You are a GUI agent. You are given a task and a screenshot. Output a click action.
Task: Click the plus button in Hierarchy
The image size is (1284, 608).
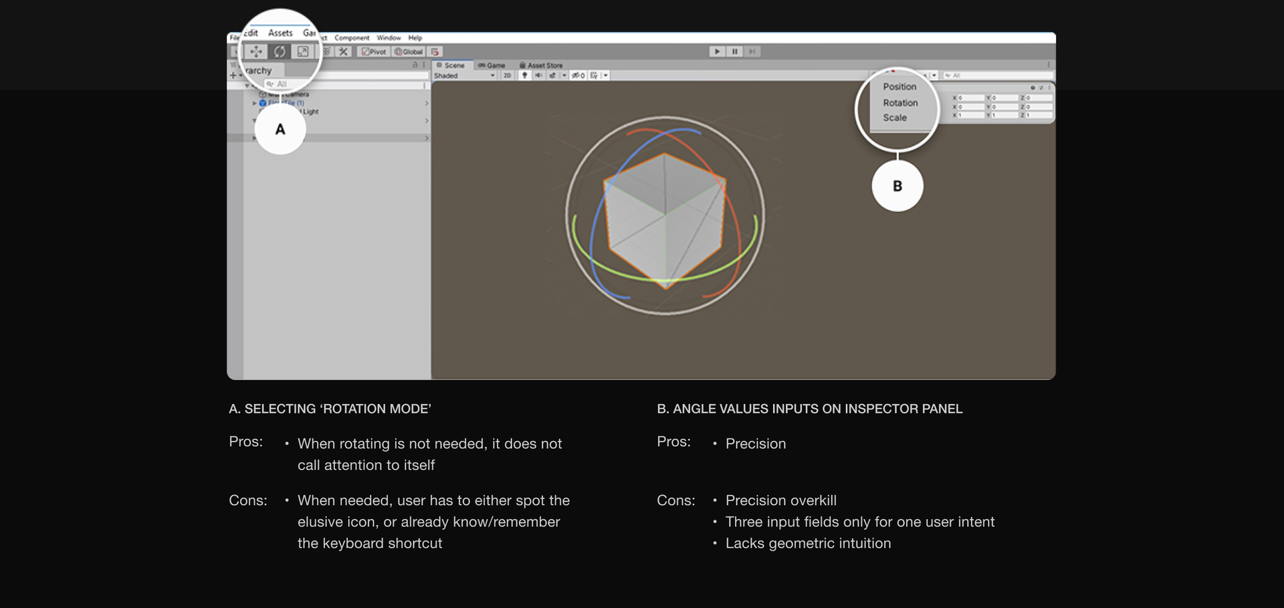coord(233,76)
